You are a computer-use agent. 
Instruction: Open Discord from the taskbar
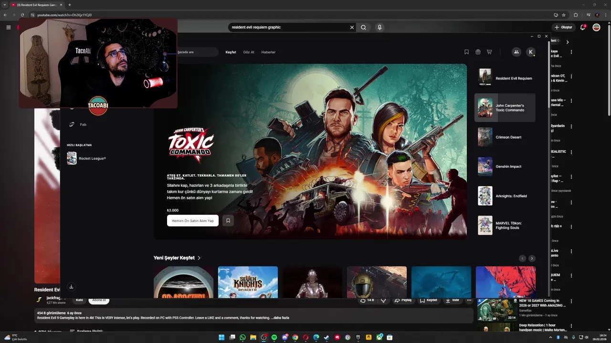coord(284,337)
